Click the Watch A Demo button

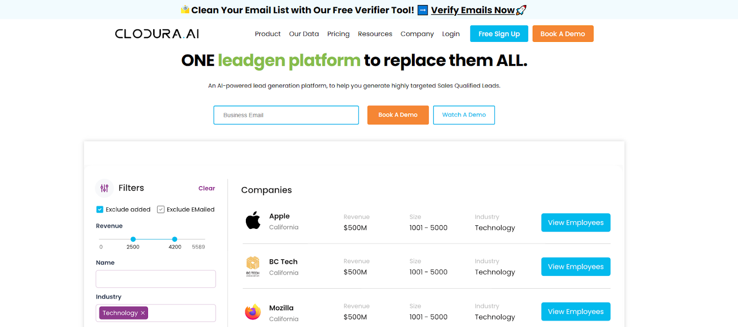pos(464,115)
